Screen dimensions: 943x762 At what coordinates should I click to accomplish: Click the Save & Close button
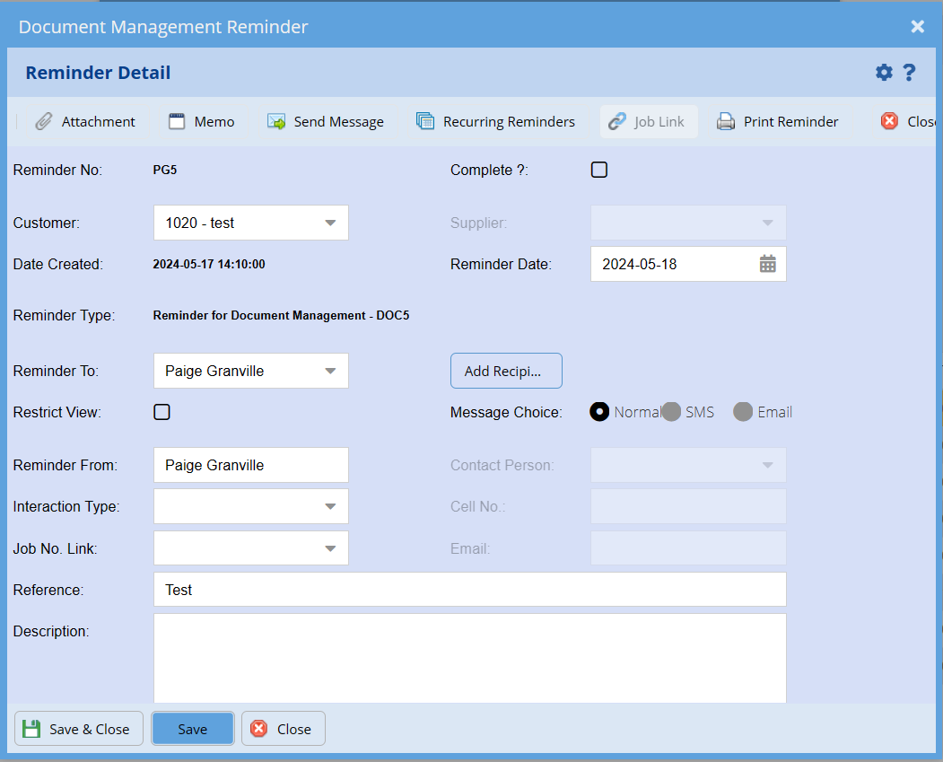pos(76,729)
